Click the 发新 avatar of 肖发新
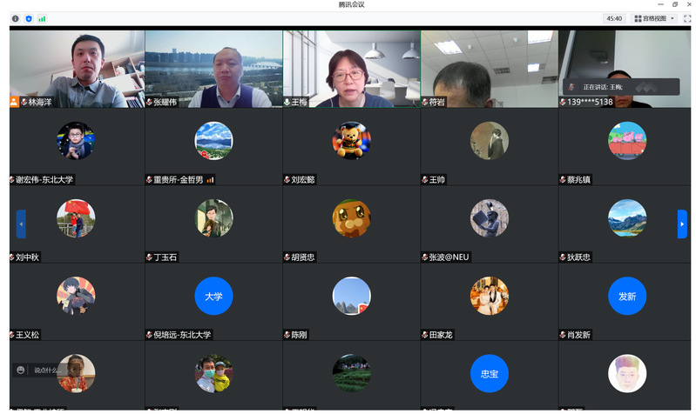The height and width of the screenshot is (414, 696). point(626,296)
